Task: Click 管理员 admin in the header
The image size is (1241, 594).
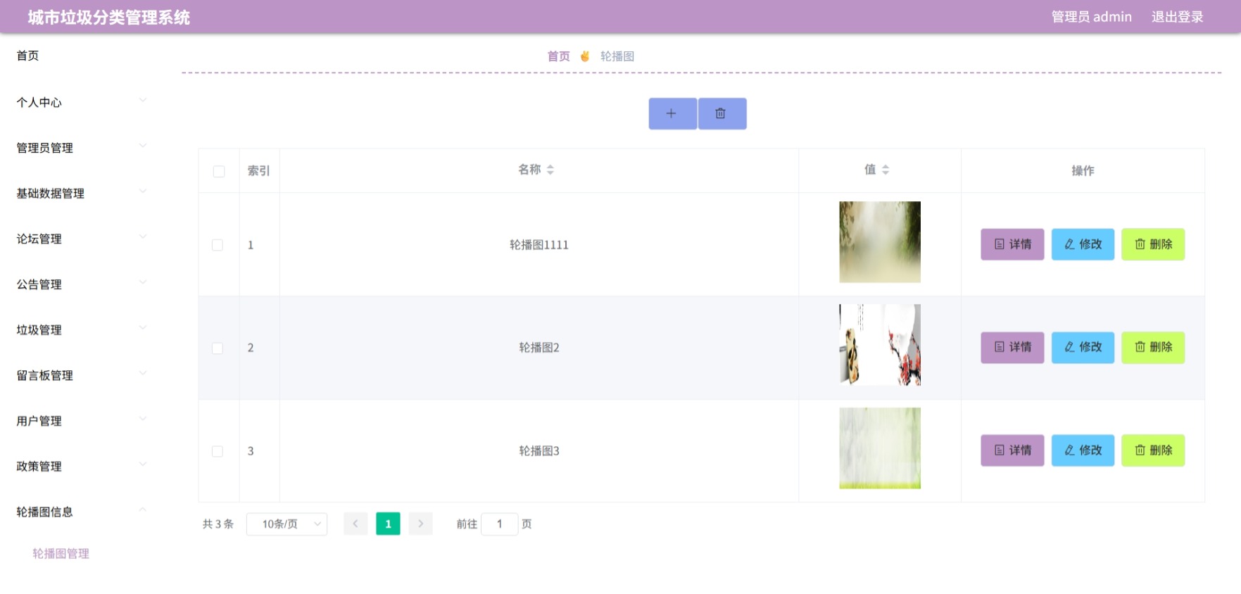Action: tap(1092, 17)
